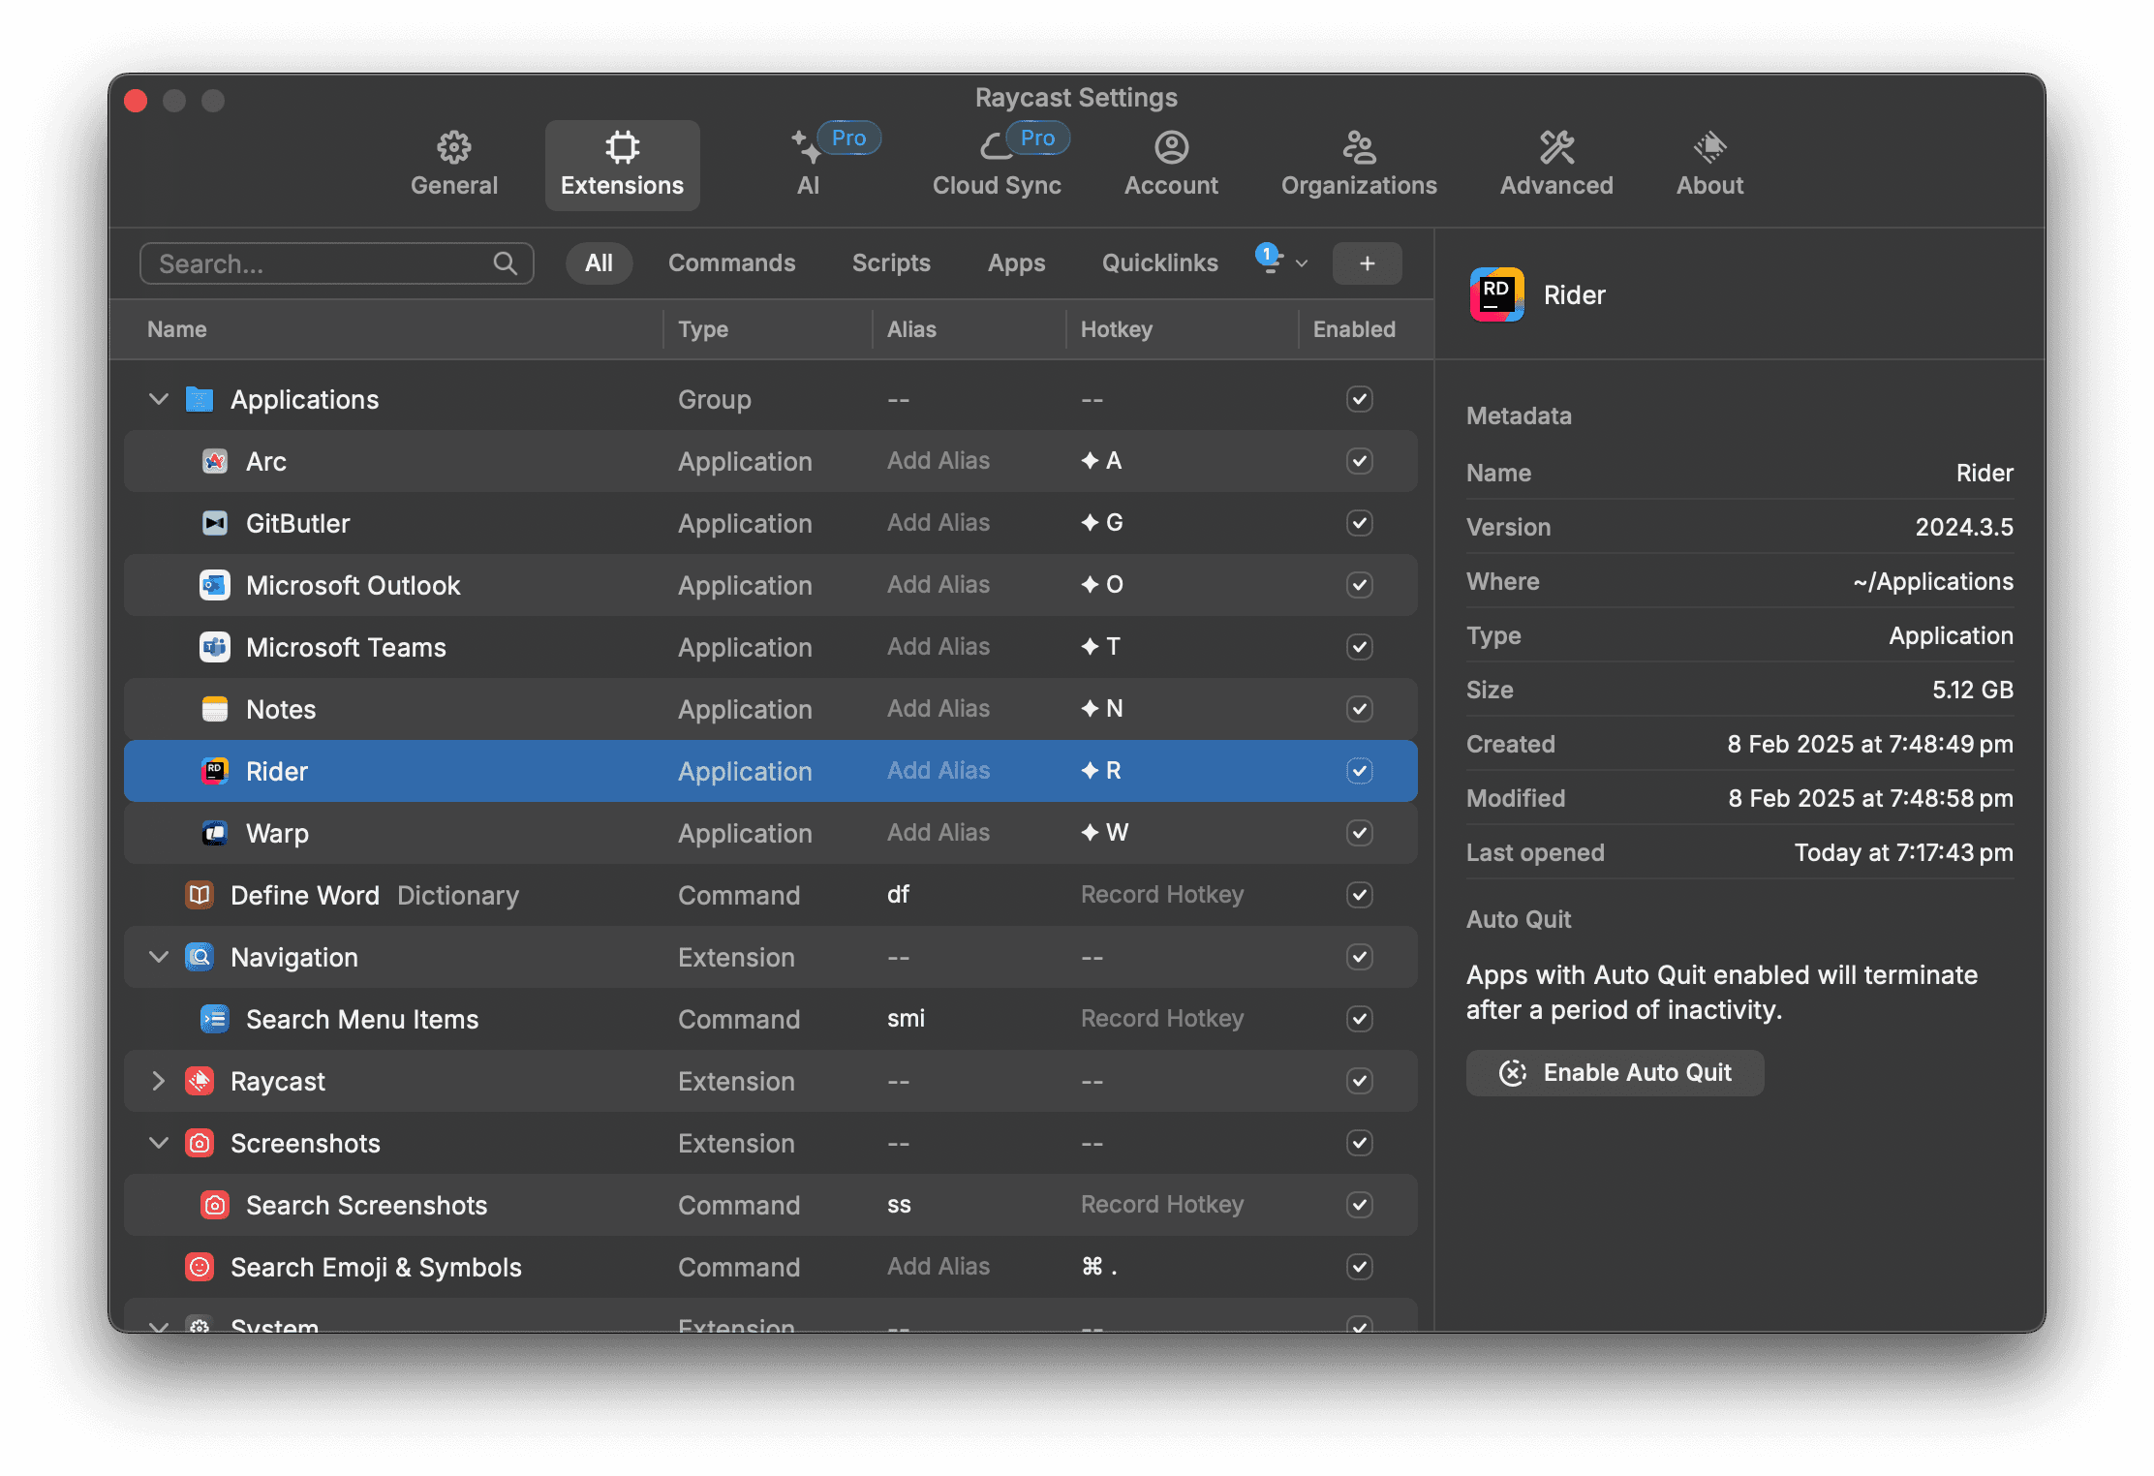The width and height of the screenshot is (2154, 1476).
Task: Click the Rider application icon
Action: coord(214,771)
